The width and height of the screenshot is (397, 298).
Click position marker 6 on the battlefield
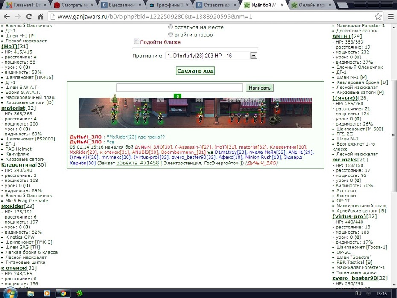160,100
